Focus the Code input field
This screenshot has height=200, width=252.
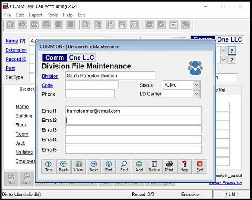92,85
